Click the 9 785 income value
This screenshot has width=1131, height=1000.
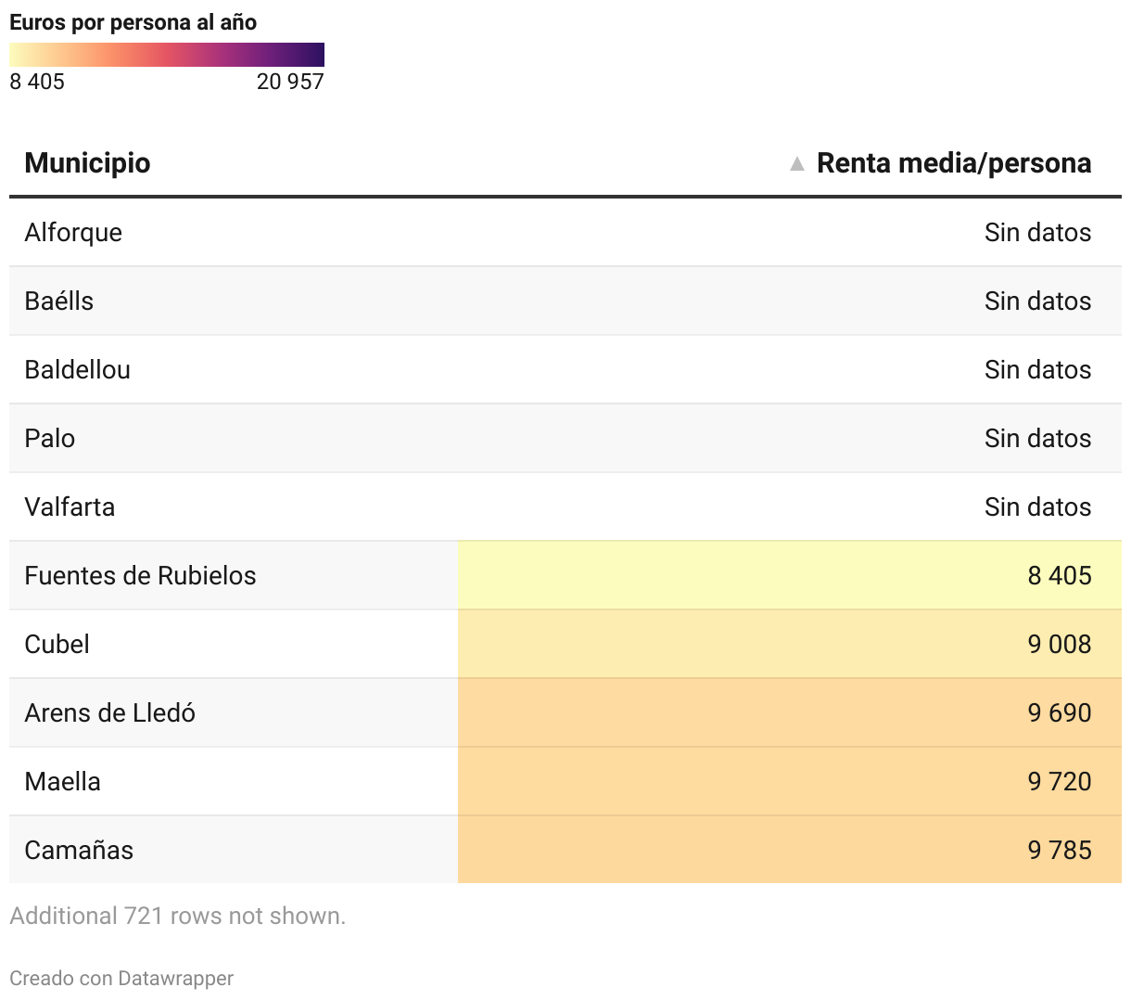pos(1059,850)
